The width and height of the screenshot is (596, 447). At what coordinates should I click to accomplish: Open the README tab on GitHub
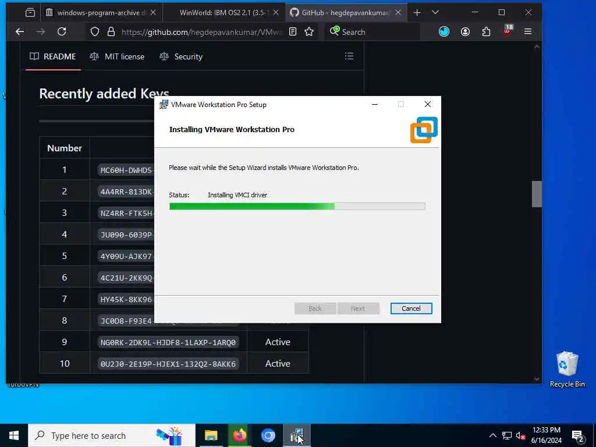coord(53,56)
